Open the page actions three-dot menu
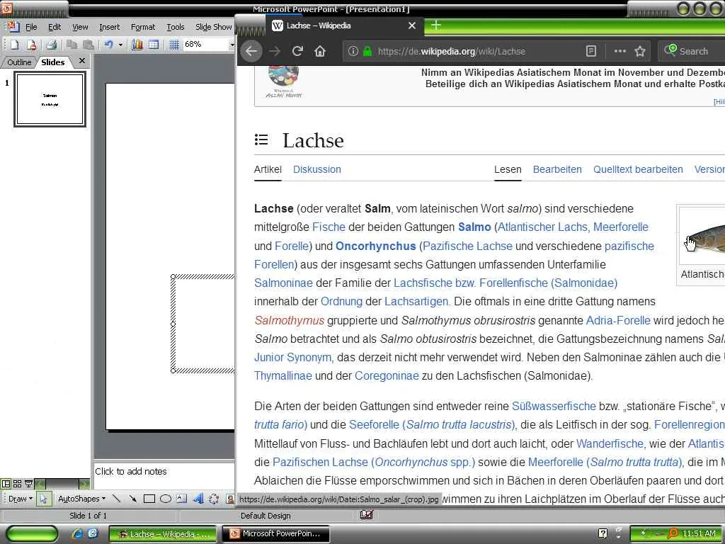The image size is (725, 544). [x=620, y=51]
